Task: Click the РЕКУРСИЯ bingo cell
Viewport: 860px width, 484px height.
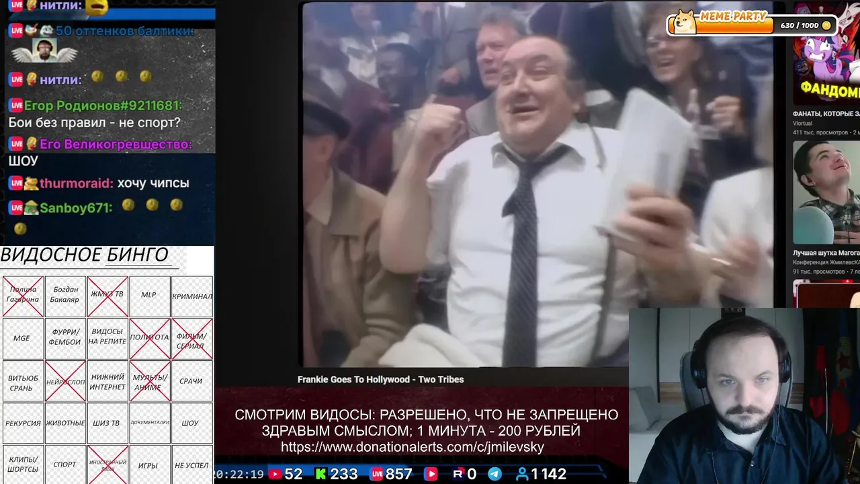Action: point(23,423)
